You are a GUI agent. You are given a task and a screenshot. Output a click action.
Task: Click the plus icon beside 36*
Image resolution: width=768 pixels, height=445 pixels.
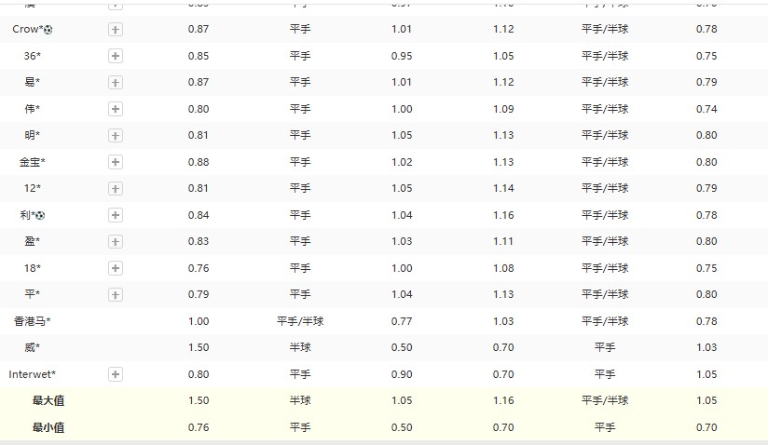116,56
